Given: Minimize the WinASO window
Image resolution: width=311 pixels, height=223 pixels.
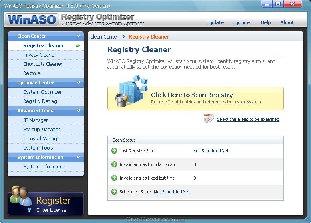Looking at the screenshot, I should coord(267,4).
